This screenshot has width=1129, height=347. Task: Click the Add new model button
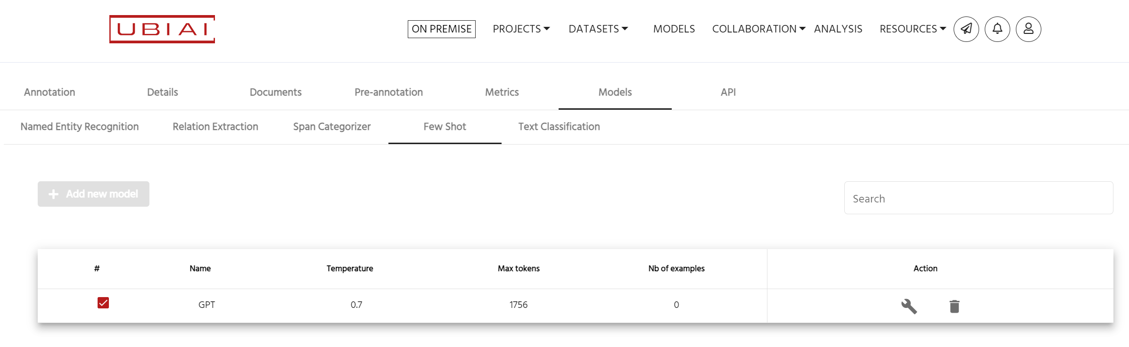[x=93, y=194]
